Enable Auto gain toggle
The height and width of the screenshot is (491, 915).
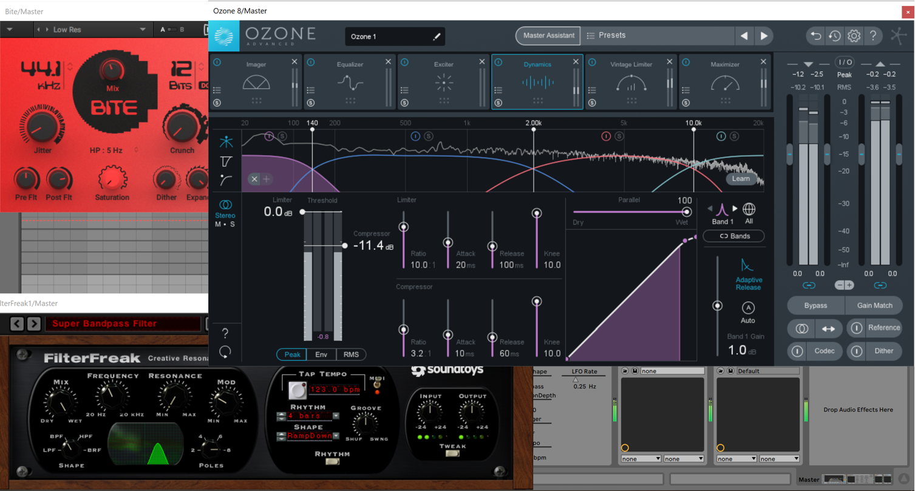coord(748,308)
